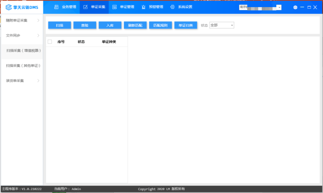Viewport: 323px width, 193px height.
Task: Select 随附单证采集 in the sidebar
Action: pos(22,20)
